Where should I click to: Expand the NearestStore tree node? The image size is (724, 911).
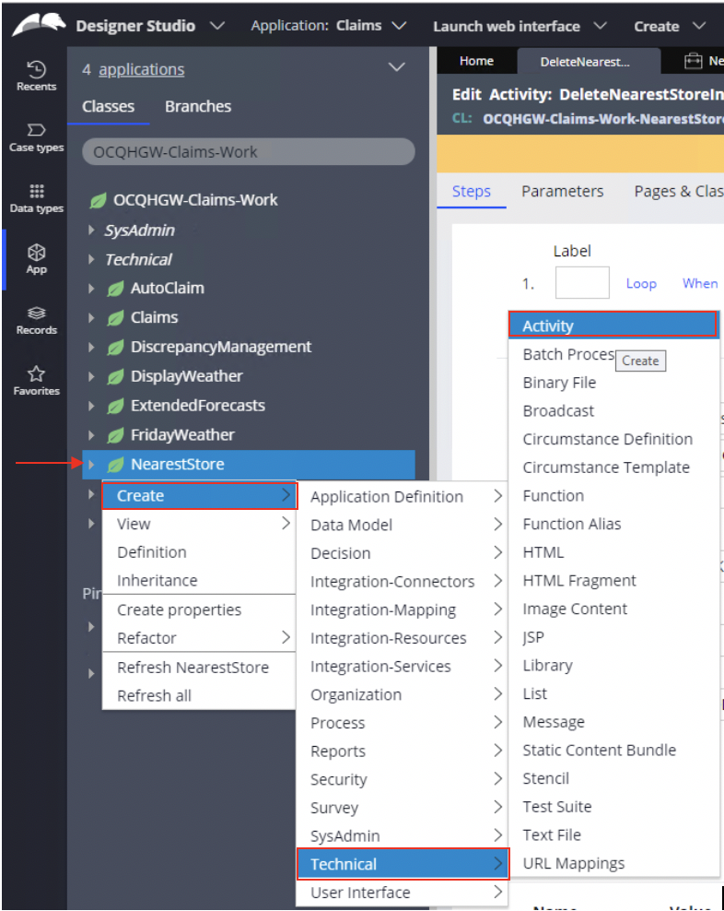(x=91, y=464)
